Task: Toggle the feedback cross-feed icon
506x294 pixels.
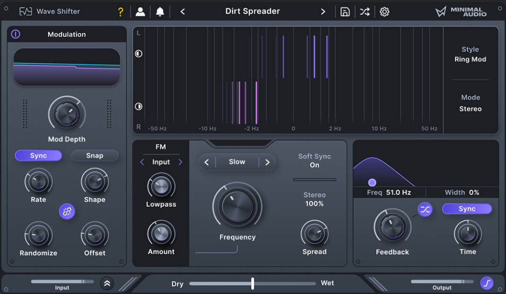Action: click(x=425, y=210)
